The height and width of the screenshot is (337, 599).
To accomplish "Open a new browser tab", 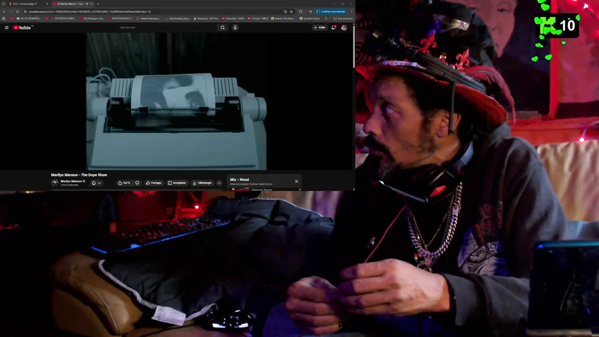I will 98,4.
